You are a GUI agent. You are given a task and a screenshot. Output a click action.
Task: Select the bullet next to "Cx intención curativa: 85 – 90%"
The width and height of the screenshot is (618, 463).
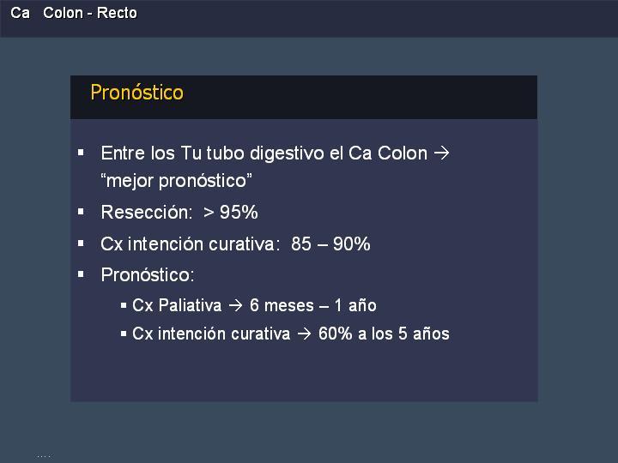coord(81,244)
